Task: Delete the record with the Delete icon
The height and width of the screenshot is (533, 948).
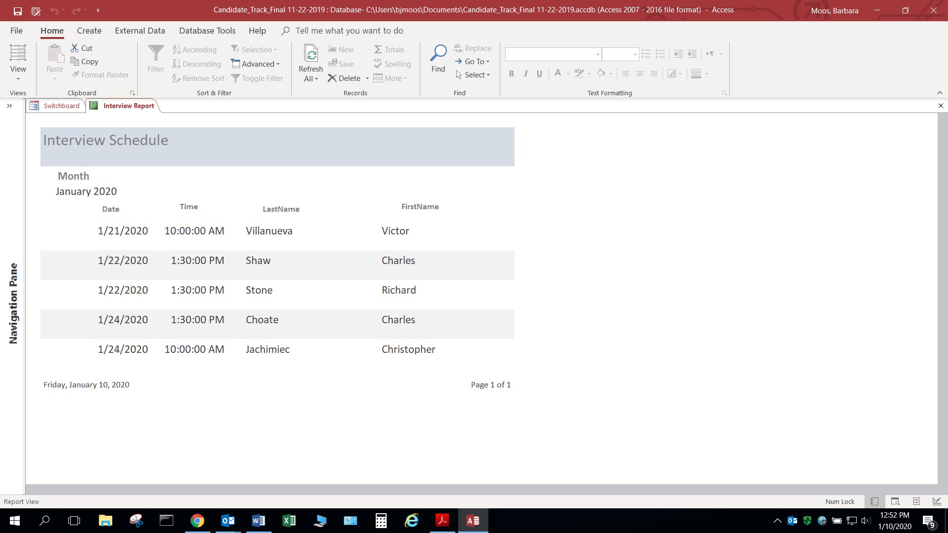Action: coord(332,78)
